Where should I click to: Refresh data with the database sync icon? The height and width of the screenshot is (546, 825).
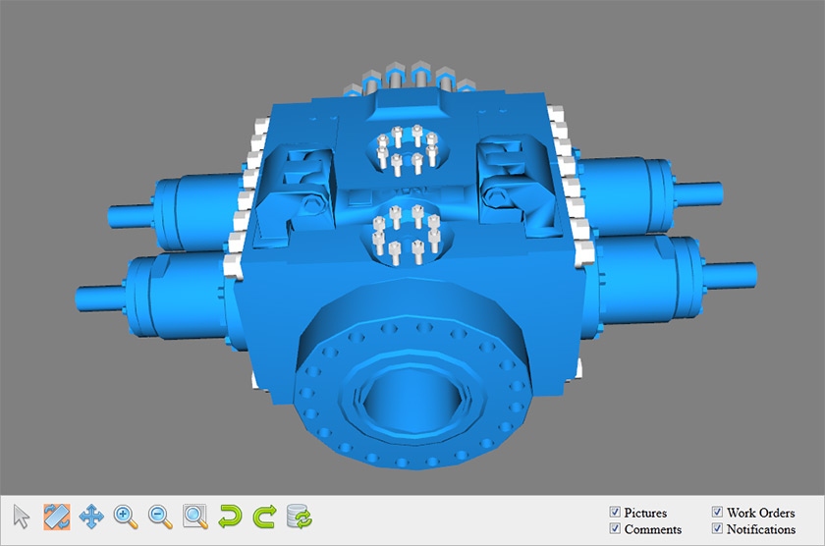point(300,517)
